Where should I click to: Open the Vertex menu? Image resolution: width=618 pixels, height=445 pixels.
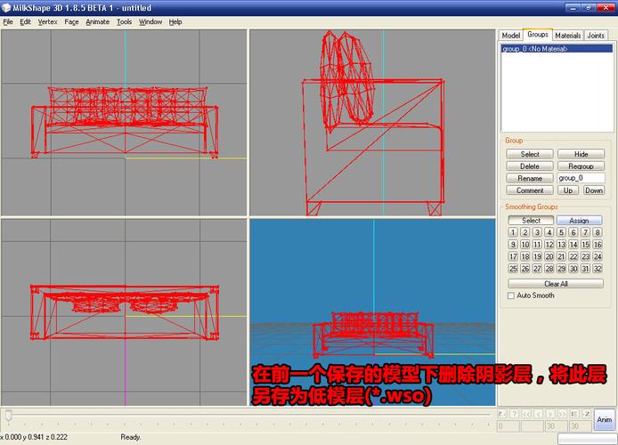point(47,21)
